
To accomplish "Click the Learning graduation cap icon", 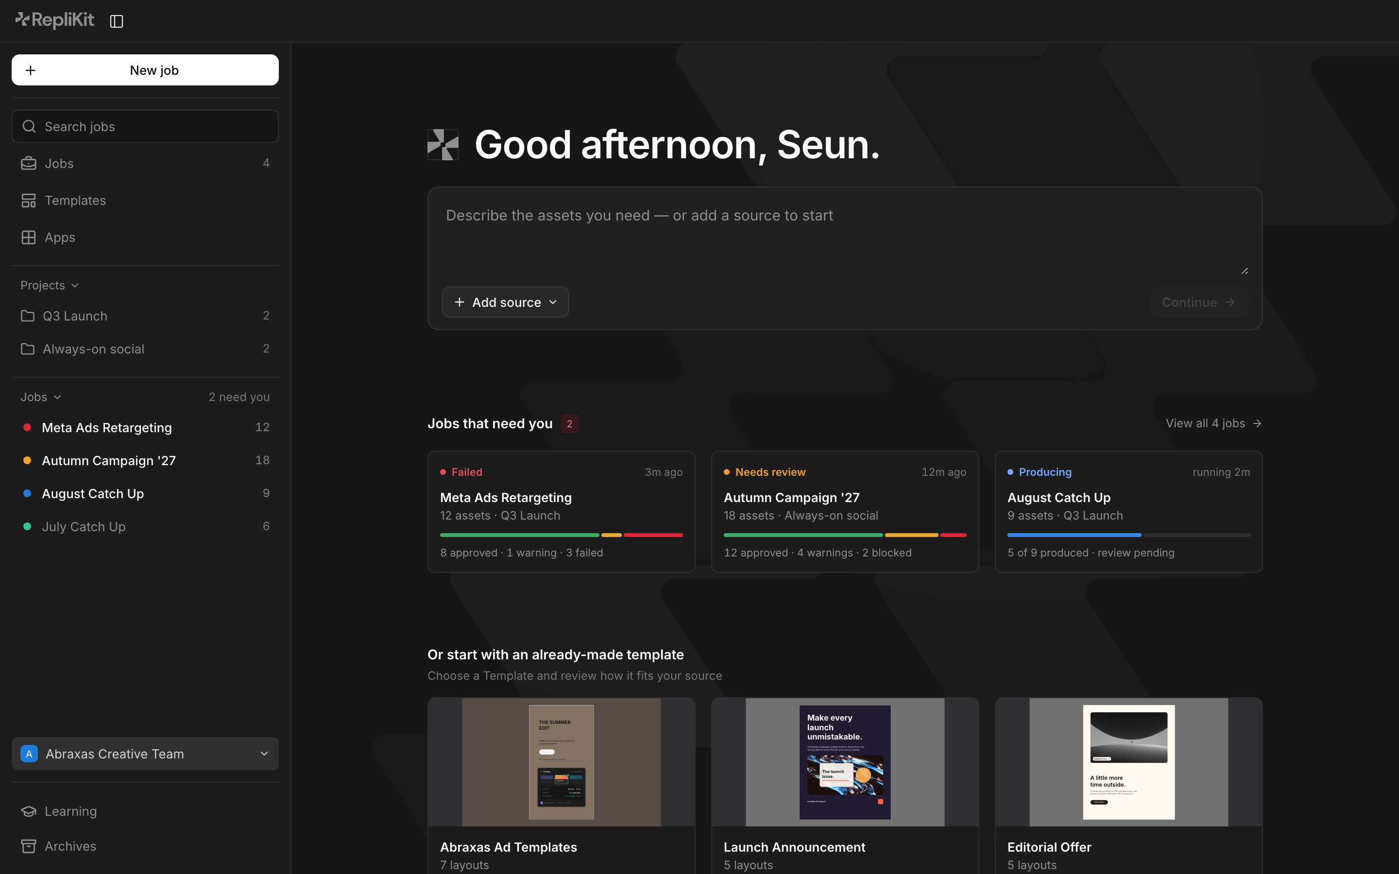I will [28, 811].
